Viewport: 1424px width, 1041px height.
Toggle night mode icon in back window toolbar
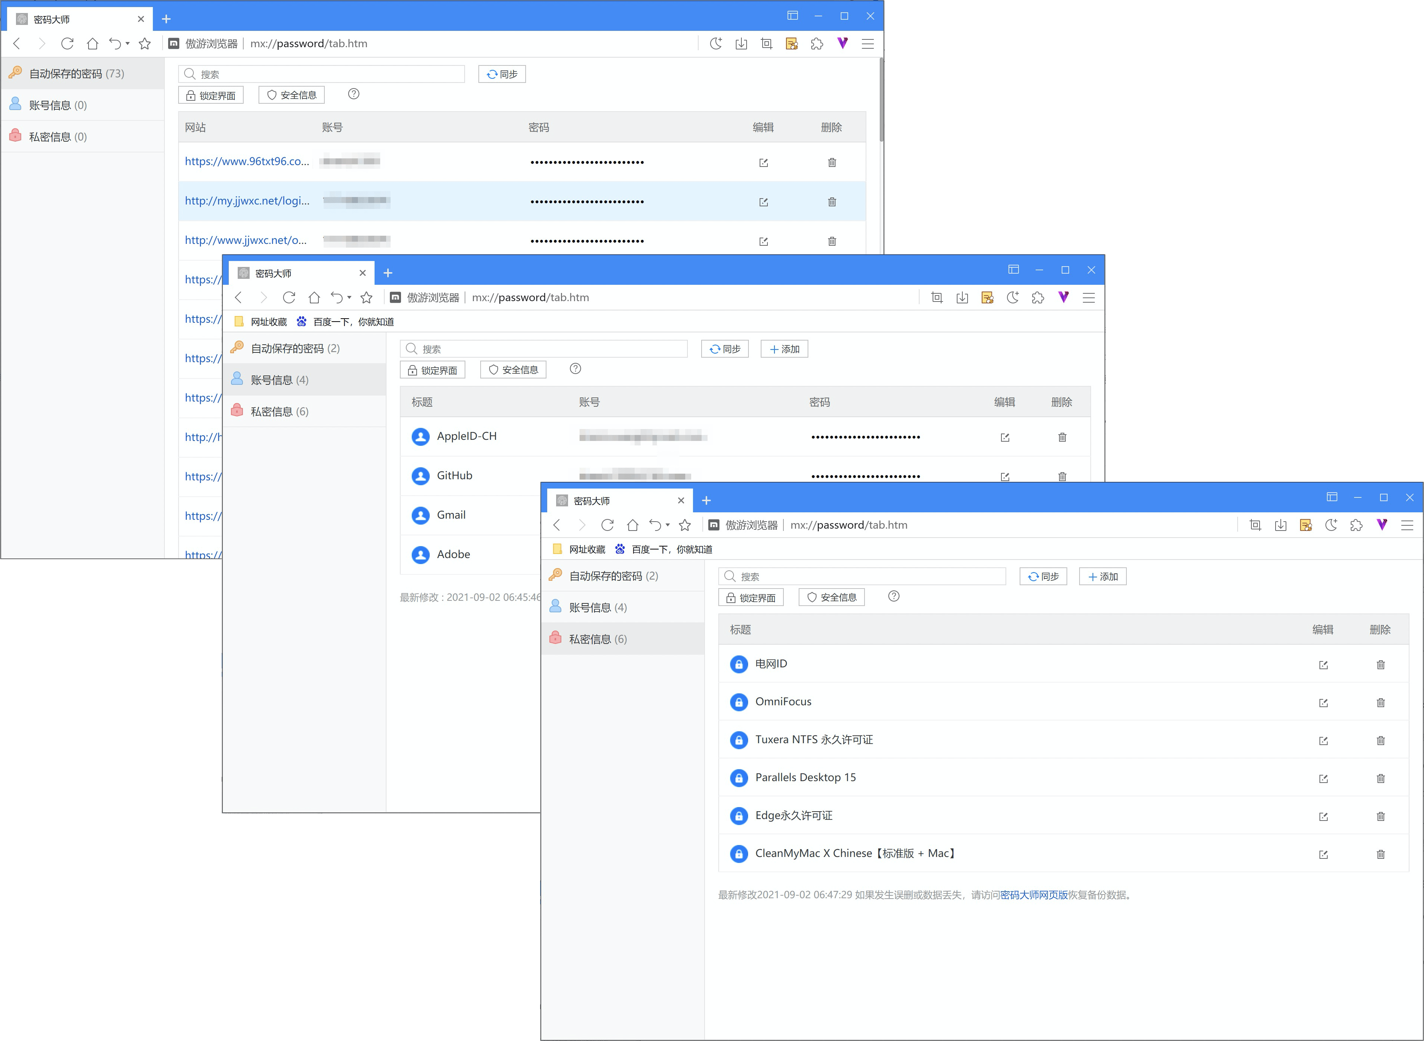[x=715, y=43]
